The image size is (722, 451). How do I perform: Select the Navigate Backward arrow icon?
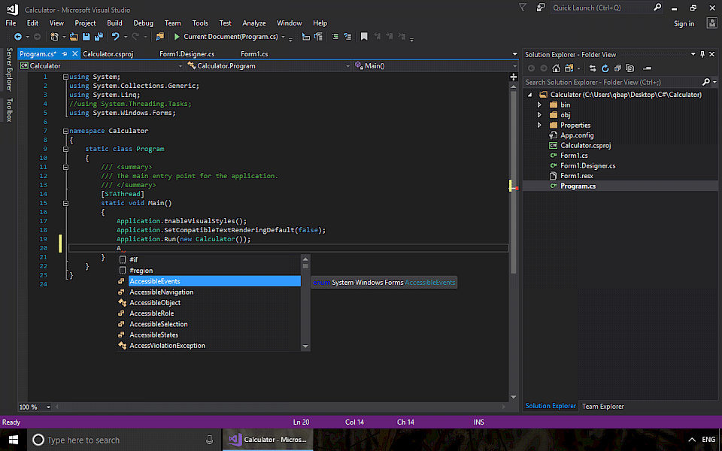18,36
